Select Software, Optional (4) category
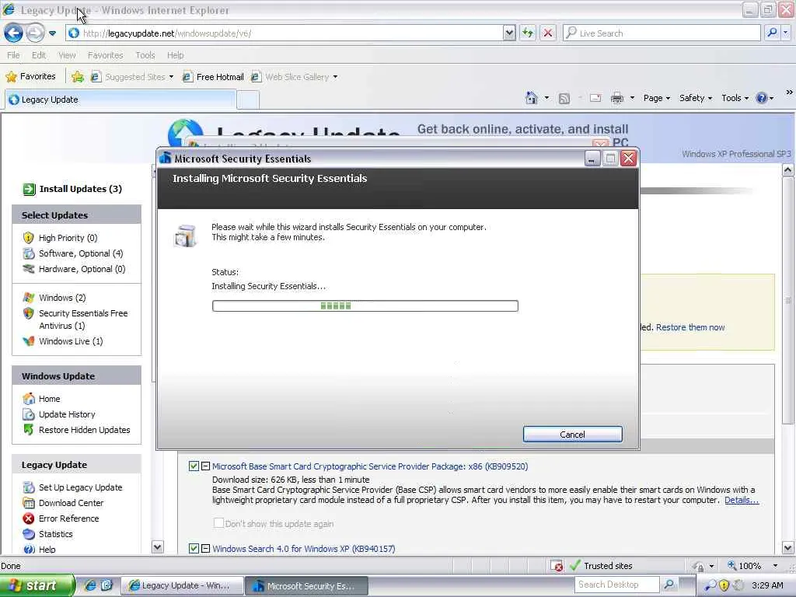This screenshot has height=597, width=796. click(x=81, y=253)
